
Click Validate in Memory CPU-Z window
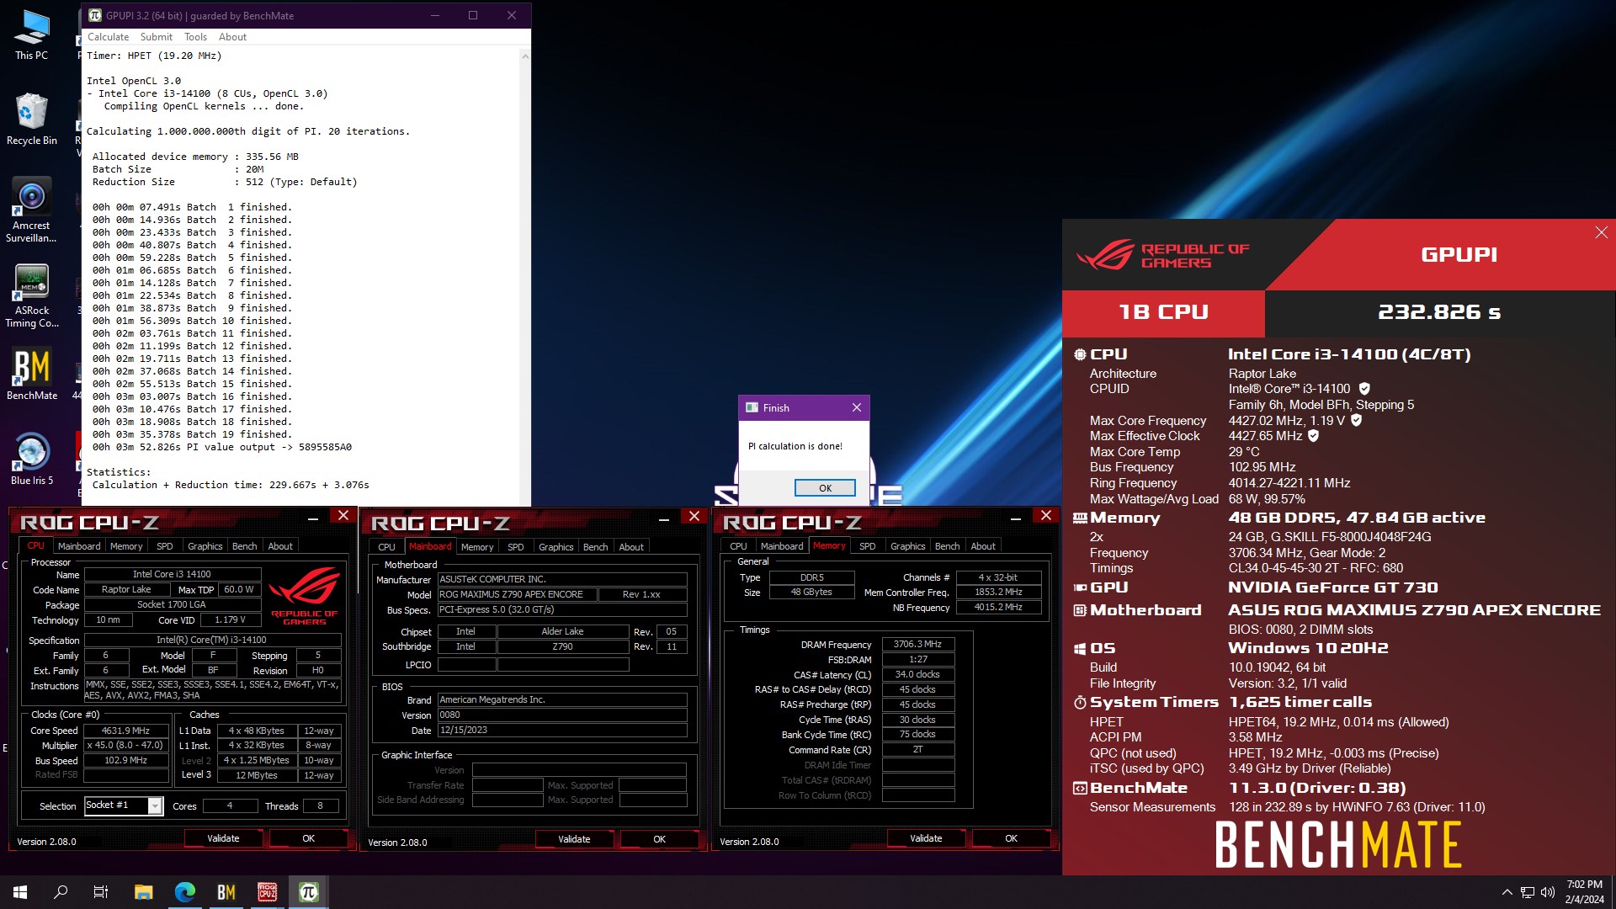coord(926,838)
